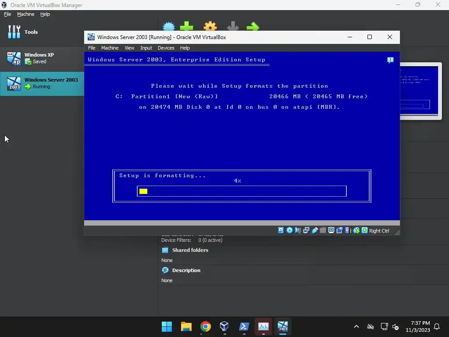The height and width of the screenshot is (337, 449).
Task: Open the Windows Start menu
Action: point(167,326)
